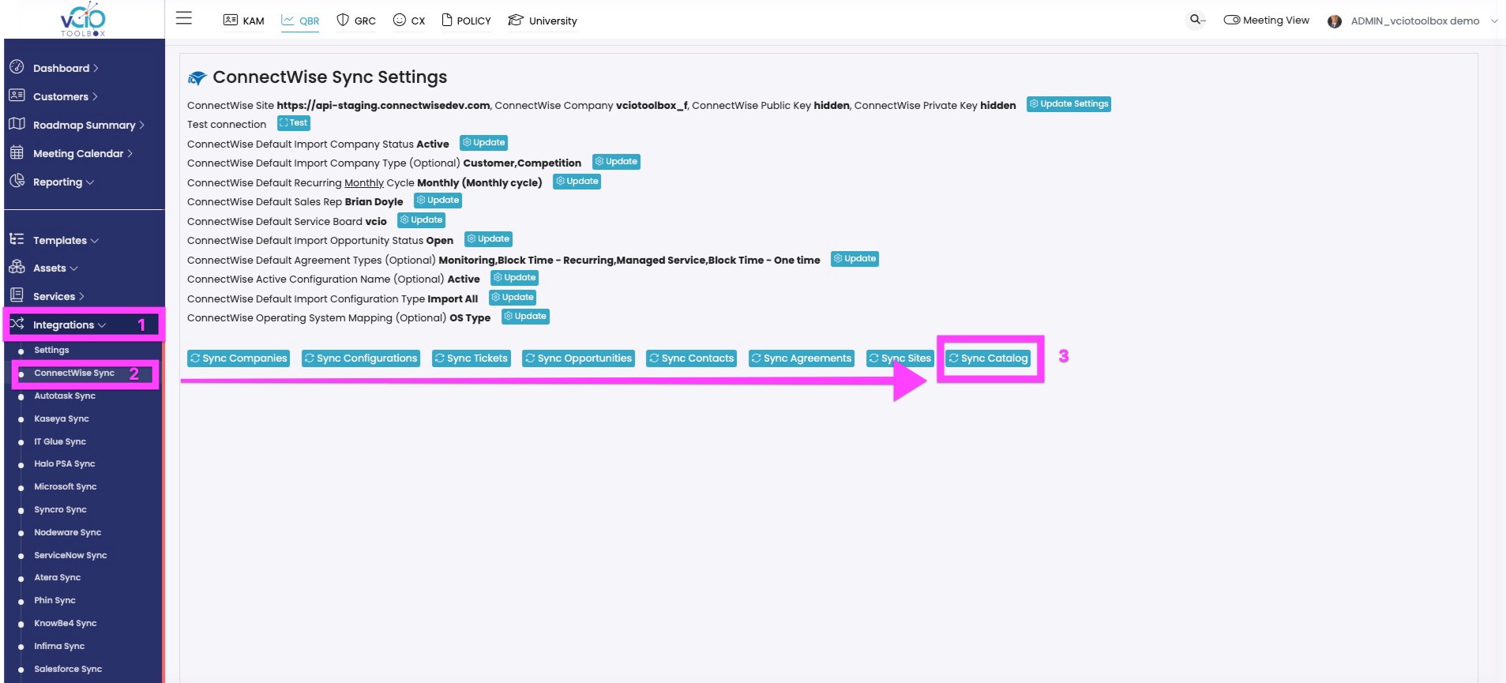Update the Operating System Mapping
Viewport: 1506px width, 683px height.
[x=525, y=317]
